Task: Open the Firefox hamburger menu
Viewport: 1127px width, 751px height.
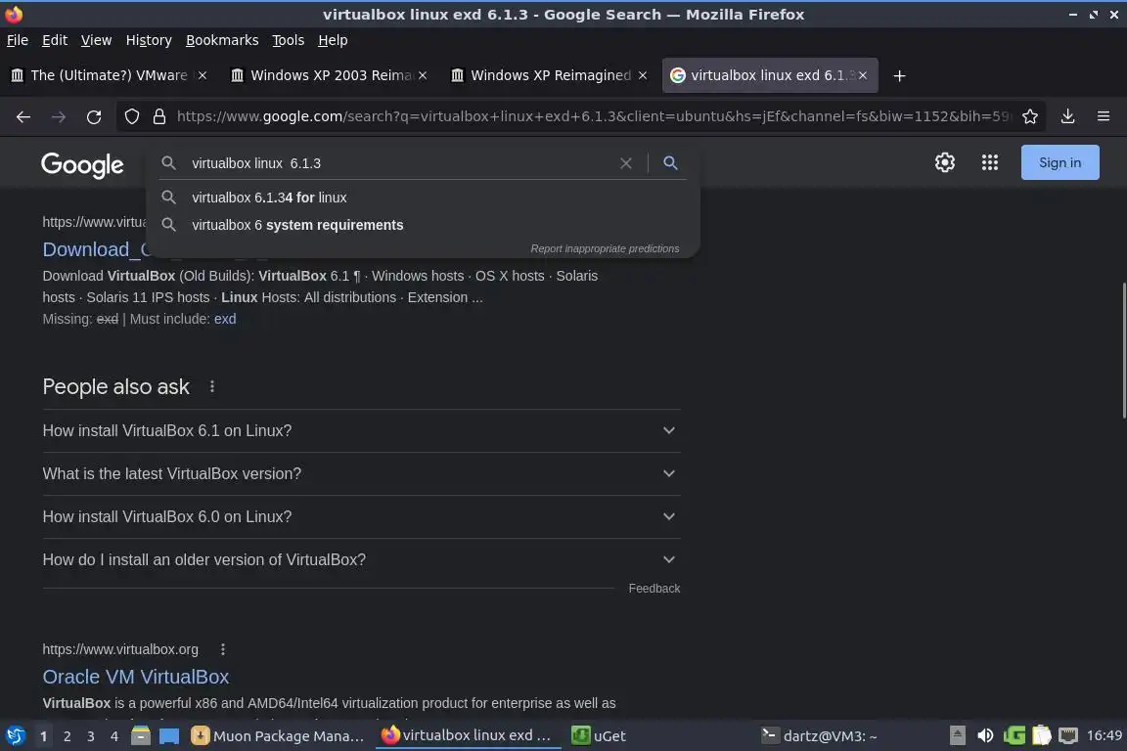Action: [x=1104, y=116]
